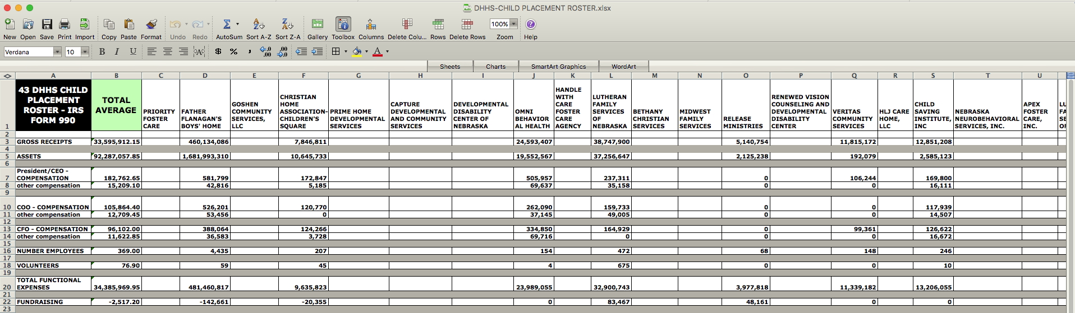This screenshot has width=1075, height=313.
Task: Select row 3 header
Action: tap(7, 142)
